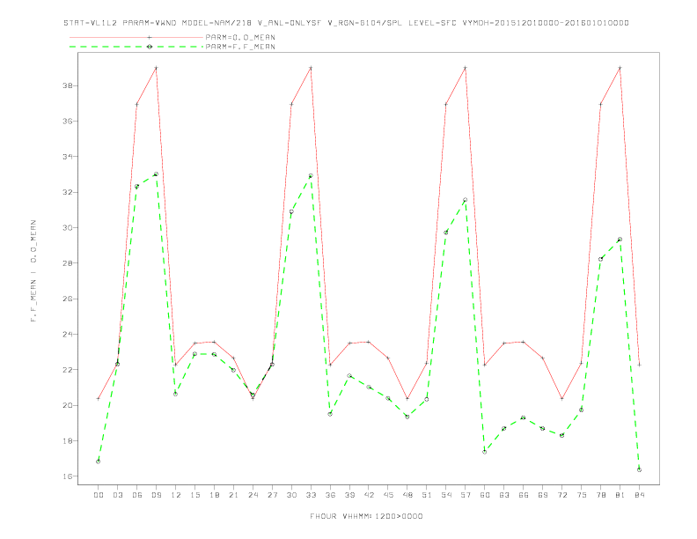Click x-axis tick label 06
This screenshot has height=539, width=697.
[x=137, y=495]
